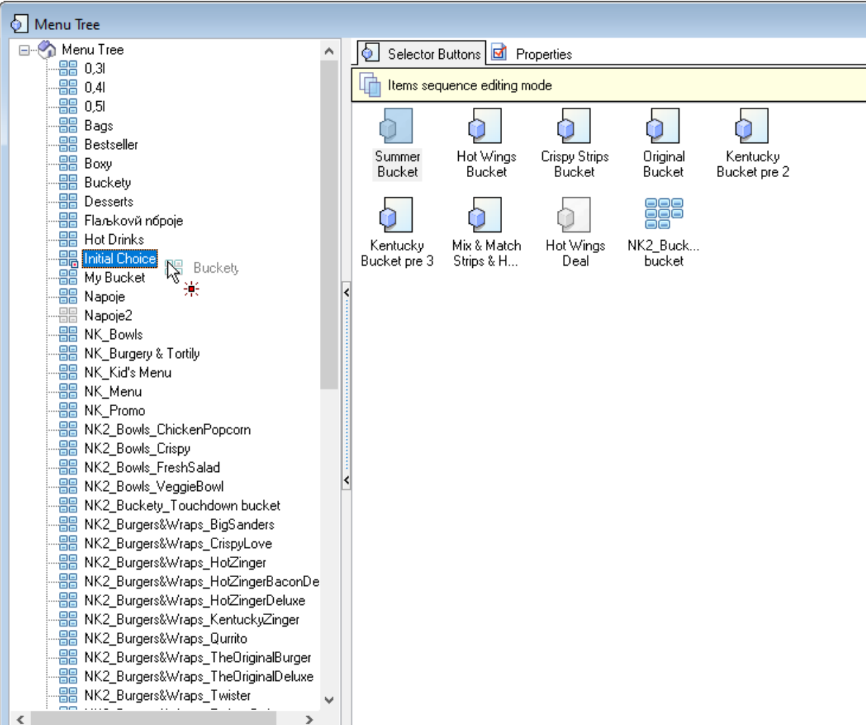Select the 0,5l tree item
This screenshot has width=866, height=725.
[x=94, y=106]
